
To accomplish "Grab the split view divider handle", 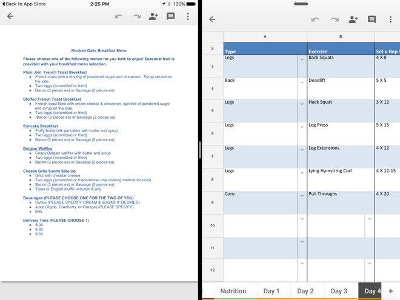I will coord(200,150).
